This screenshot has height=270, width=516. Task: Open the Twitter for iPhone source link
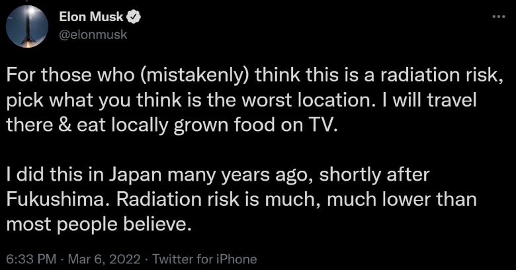(x=204, y=259)
